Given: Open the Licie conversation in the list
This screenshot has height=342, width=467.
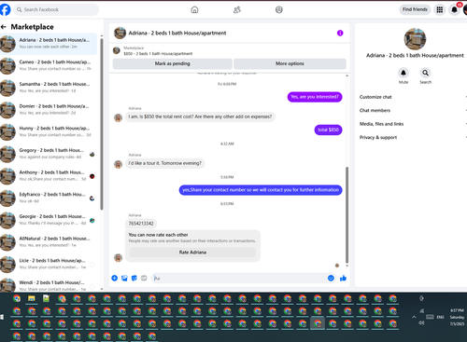Looking at the screenshot, I should (x=49, y=264).
